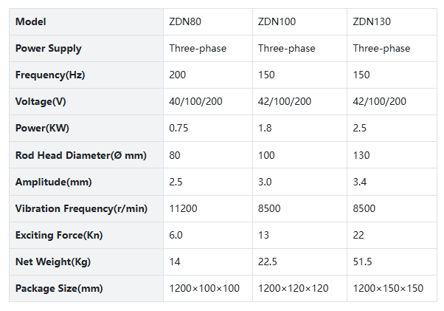Select the 11200 vibration frequency value
The image size is (444, 311).
pos(184,208)
